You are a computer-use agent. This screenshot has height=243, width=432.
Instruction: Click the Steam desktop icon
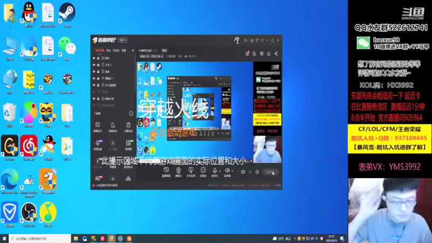[67, 15]
